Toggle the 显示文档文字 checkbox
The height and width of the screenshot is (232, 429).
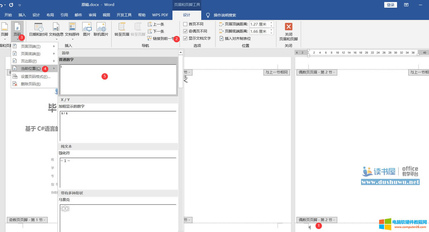[185, 38]
